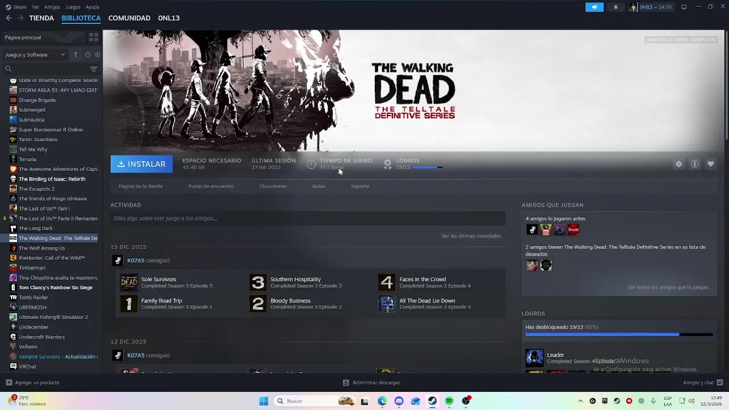Viewport: 729px width, 410px height.
Task: Click the Logros progress bar in header
Action: click(427, 167)
